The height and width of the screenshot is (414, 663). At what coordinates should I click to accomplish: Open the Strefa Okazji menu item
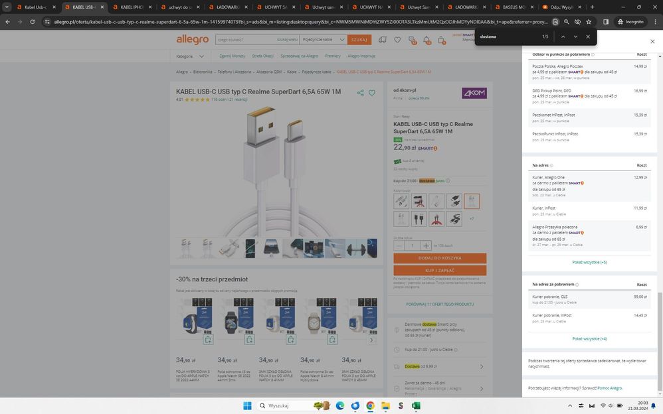tap(263, 56)
